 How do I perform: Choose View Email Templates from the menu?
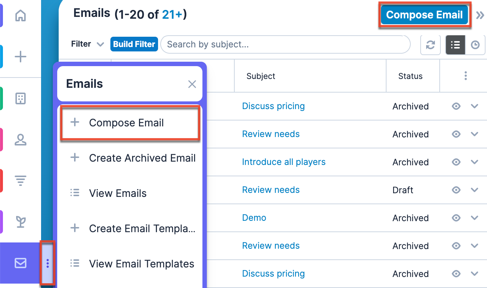click(142, 263)
